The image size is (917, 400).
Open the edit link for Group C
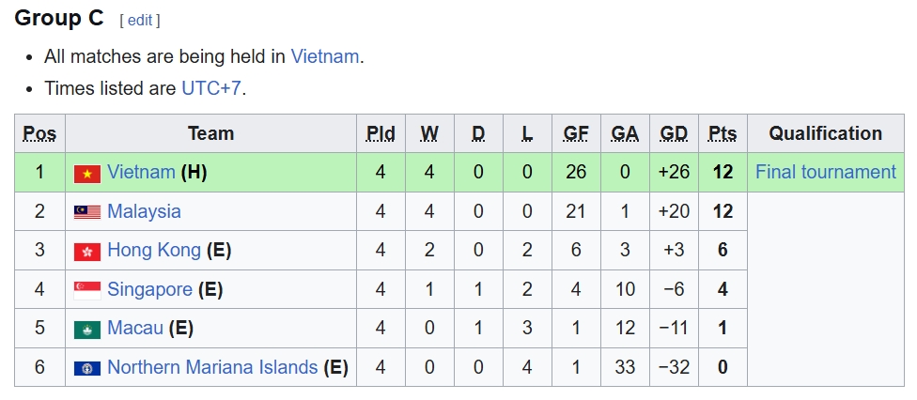point(140,20)
